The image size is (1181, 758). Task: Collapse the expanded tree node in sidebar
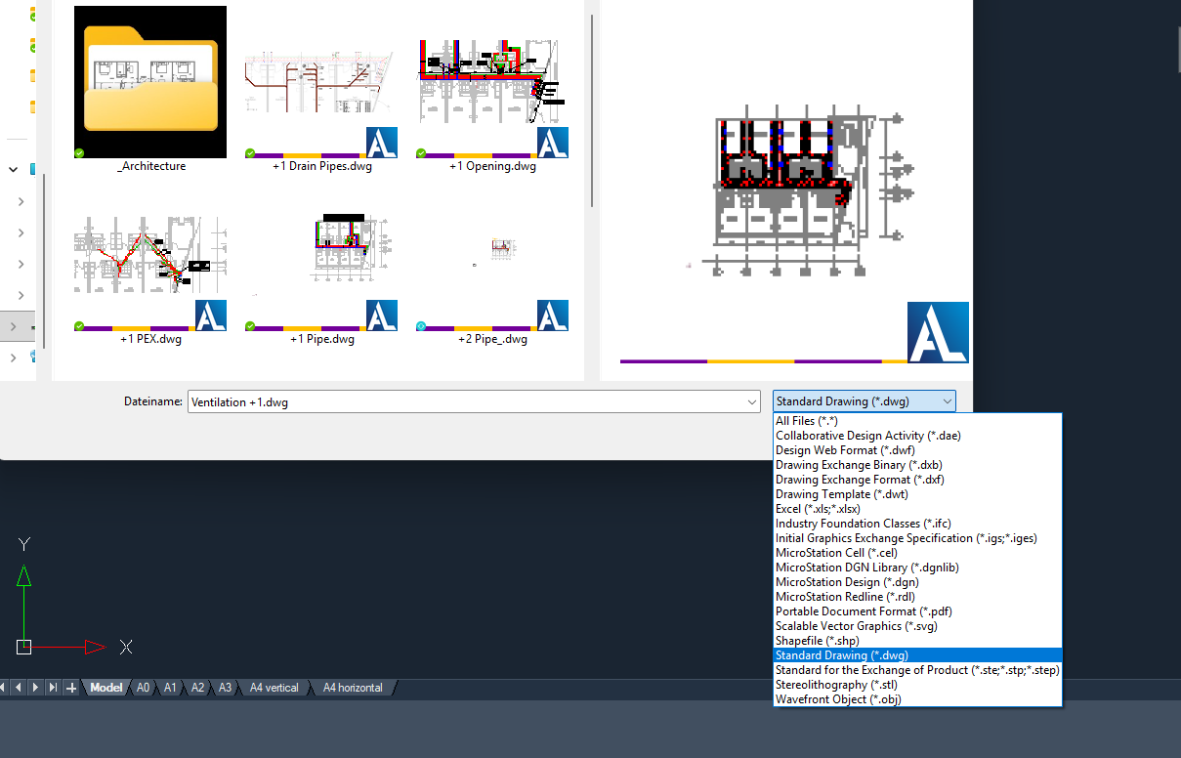coord(14,169)
